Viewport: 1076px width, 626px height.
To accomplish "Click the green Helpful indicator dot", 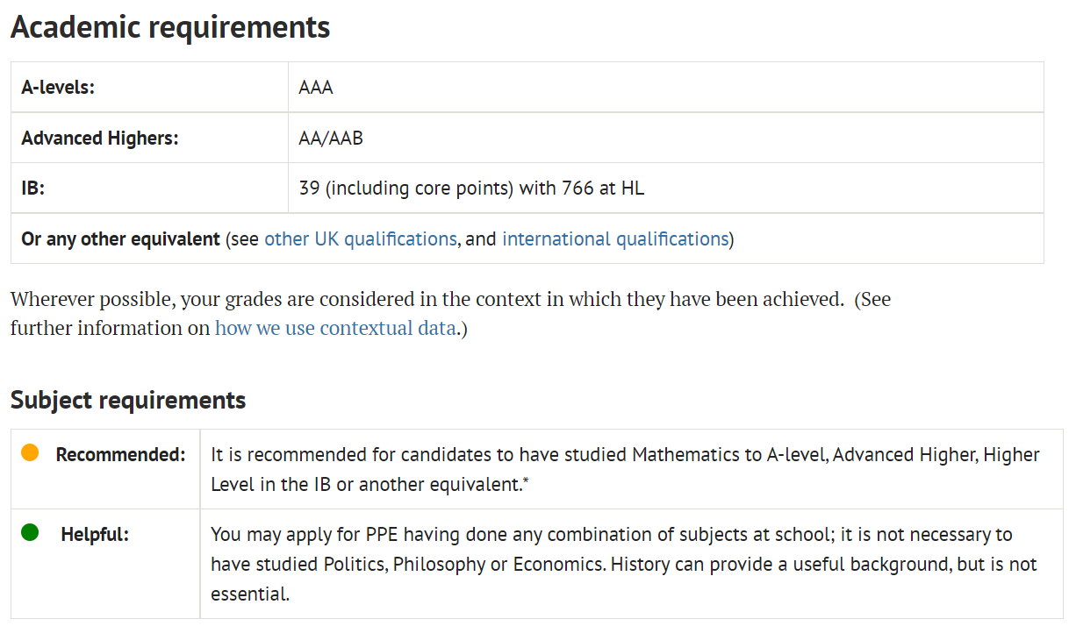I will (x=30, y=532).
